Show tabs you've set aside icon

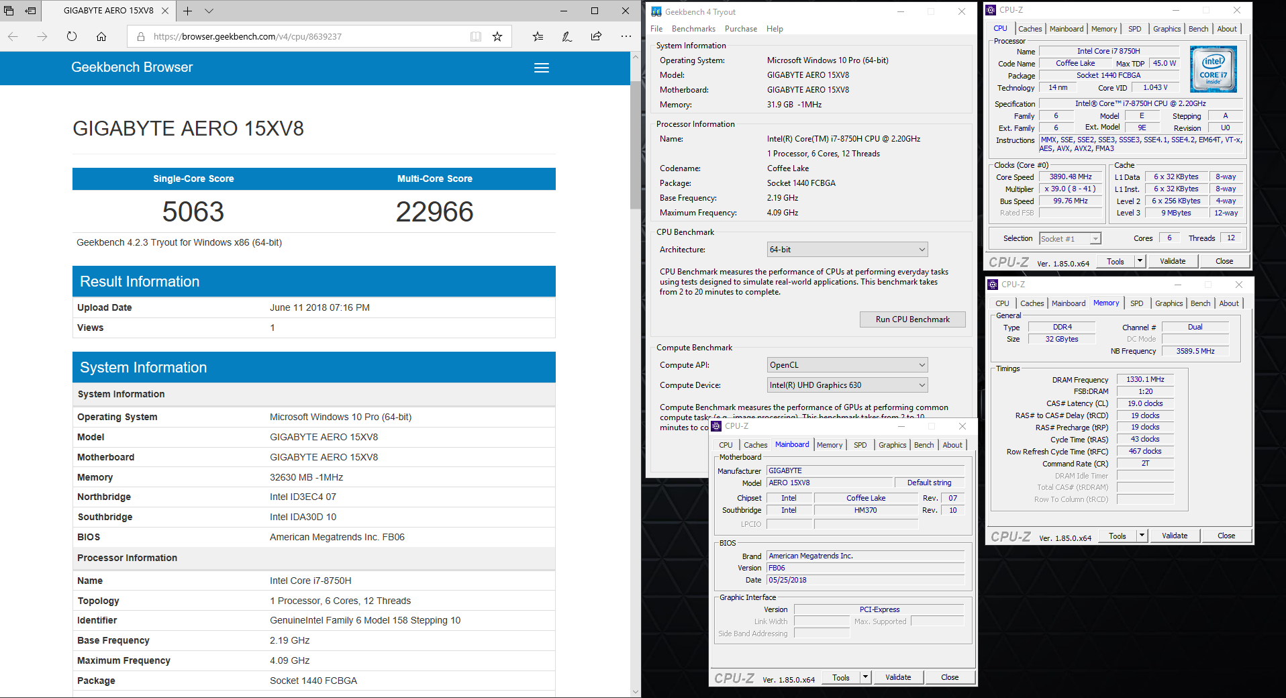coord(9,11)
